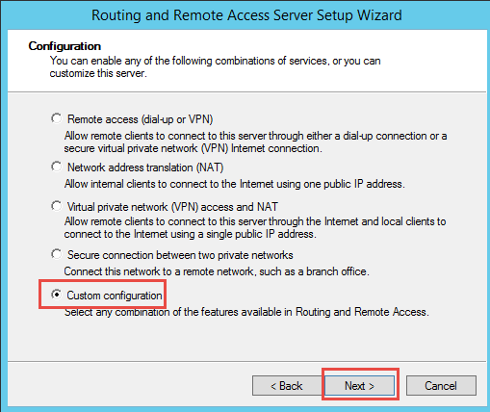Click the 'Virtual private network (VPN) access and NAT' label
This screenshot has width=490, height=412.
coord(172,207)
